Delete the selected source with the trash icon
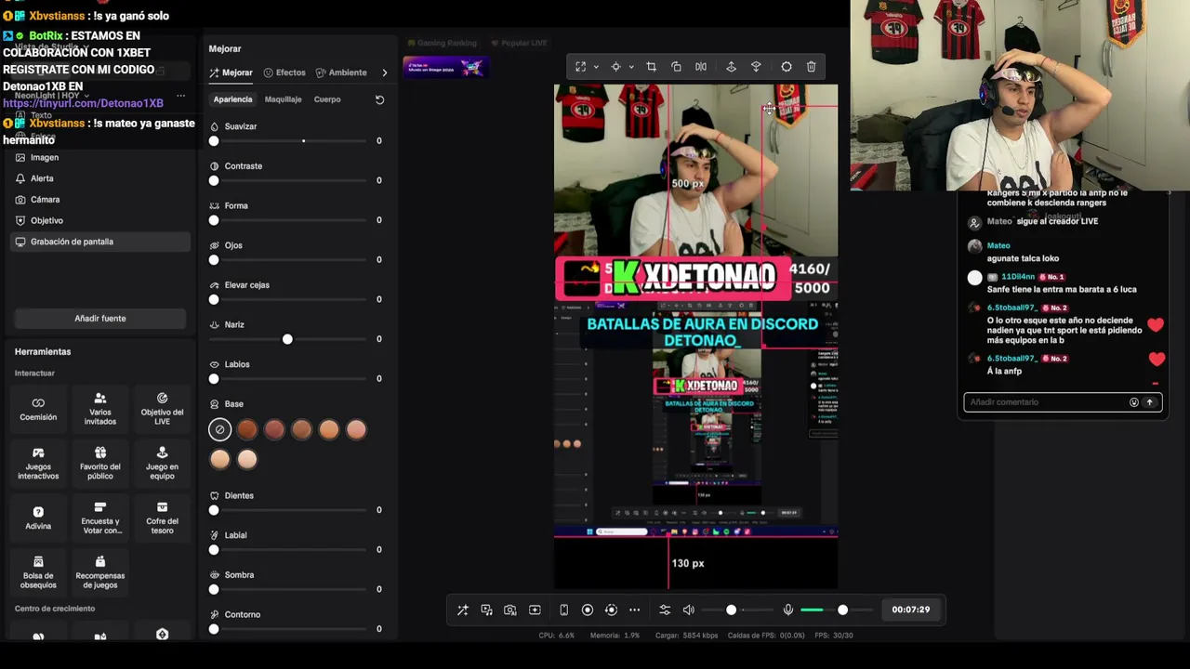The width and height of the screenshot is (1190, 669). (x=812, y=67)
